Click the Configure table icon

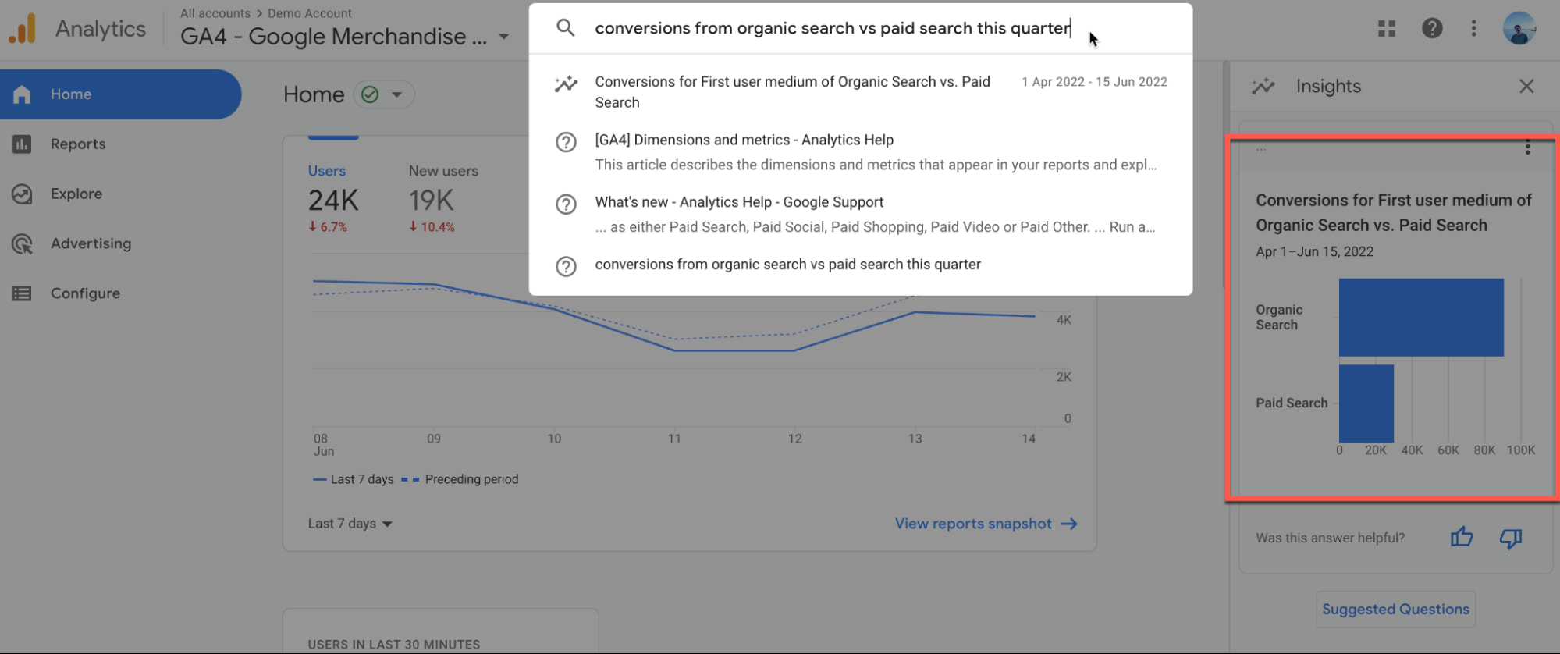click(22, 293)
